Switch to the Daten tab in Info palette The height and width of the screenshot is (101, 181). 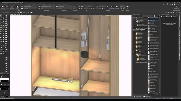coord(168,16)
